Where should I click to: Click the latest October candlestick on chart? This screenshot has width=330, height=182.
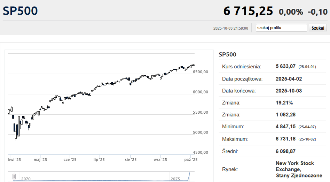[194, 65]
